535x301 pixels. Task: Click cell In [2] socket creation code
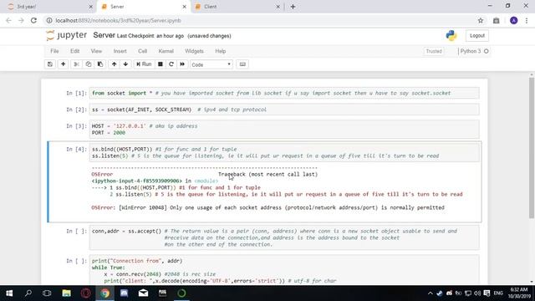(x=284, y=110)
